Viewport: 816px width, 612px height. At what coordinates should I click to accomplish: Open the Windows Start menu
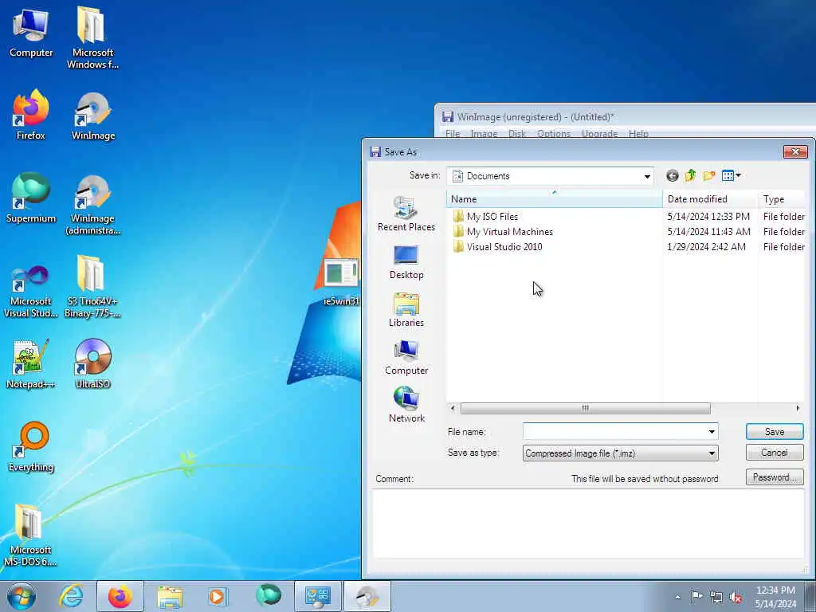click(x=22, y=596)
